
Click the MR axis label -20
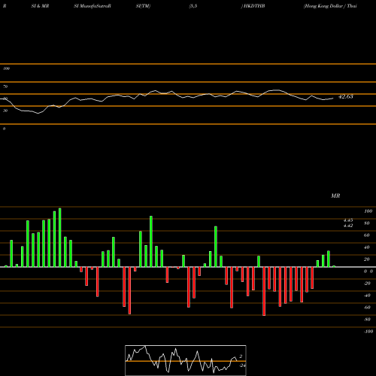coord(367,284)
